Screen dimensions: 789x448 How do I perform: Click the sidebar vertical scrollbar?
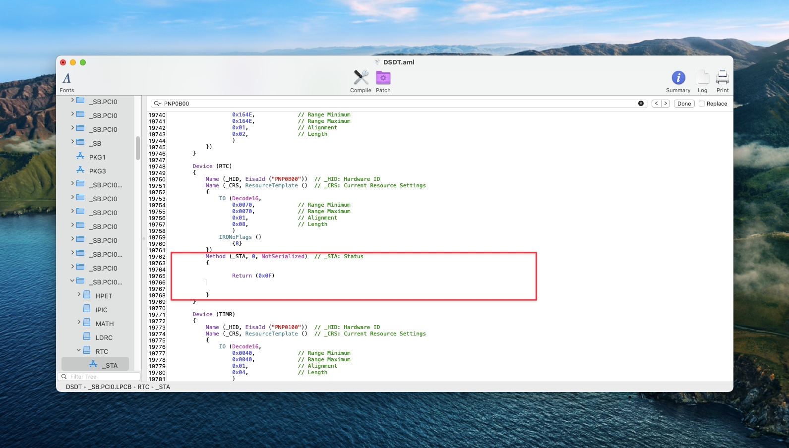138,149
